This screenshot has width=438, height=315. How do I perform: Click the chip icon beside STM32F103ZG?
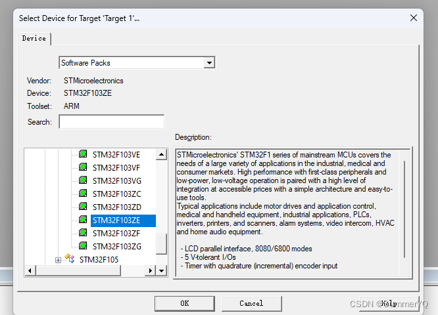click(83, 245)
